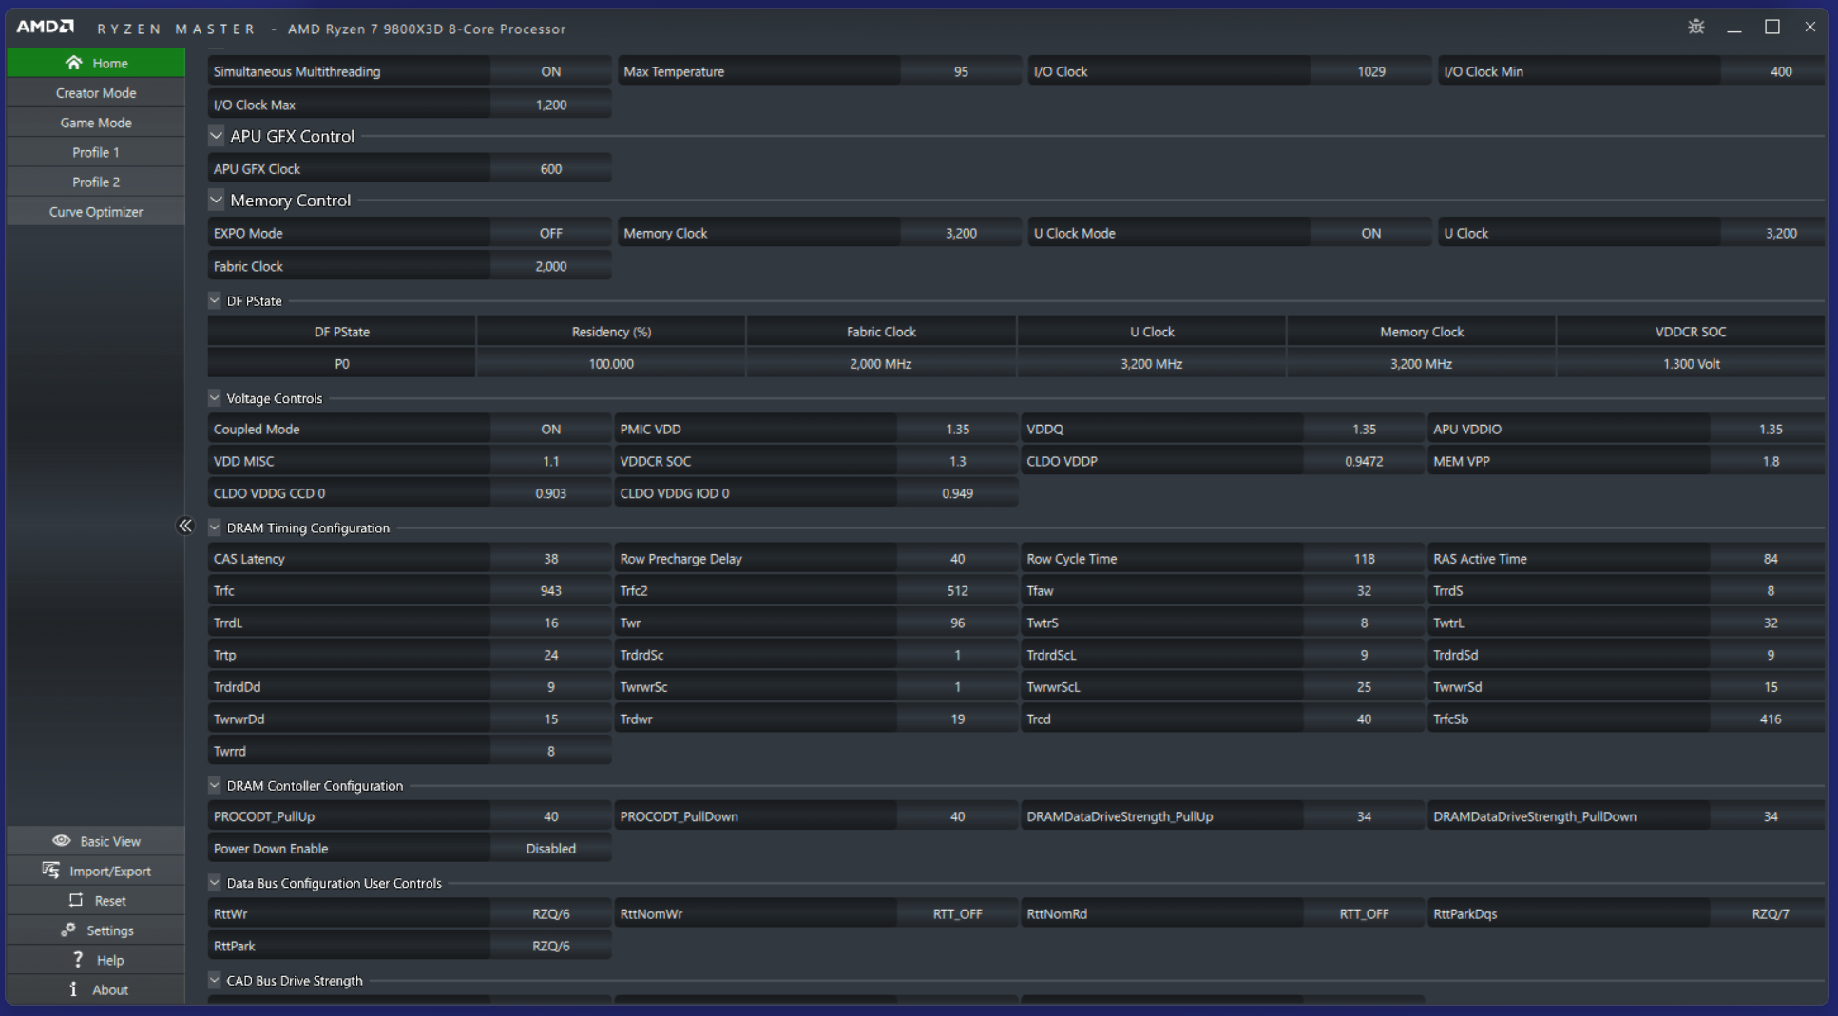Click the AMD logo in title bar

pyautogui.click(x=45, y=27)
